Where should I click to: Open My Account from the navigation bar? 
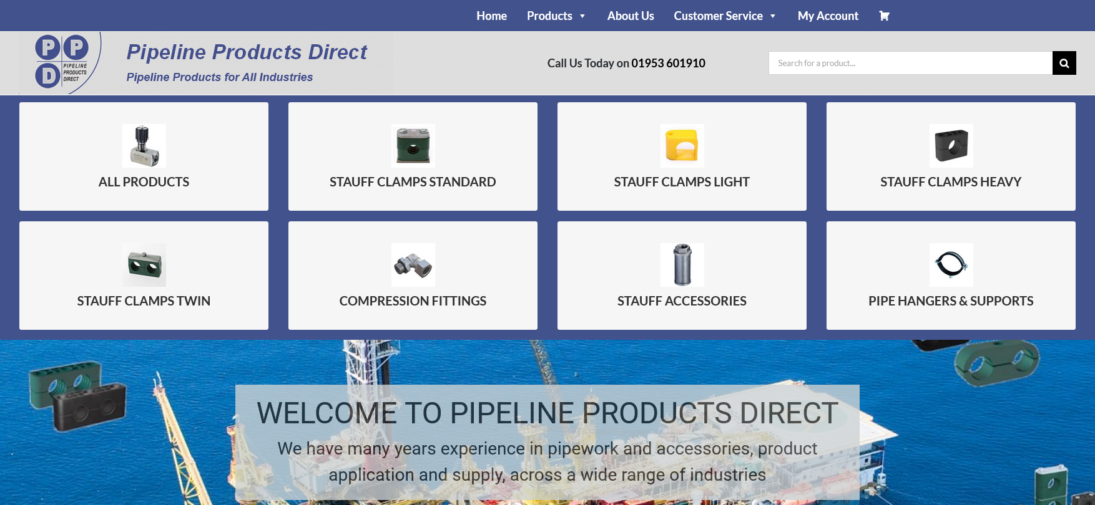tap(828, 16)
